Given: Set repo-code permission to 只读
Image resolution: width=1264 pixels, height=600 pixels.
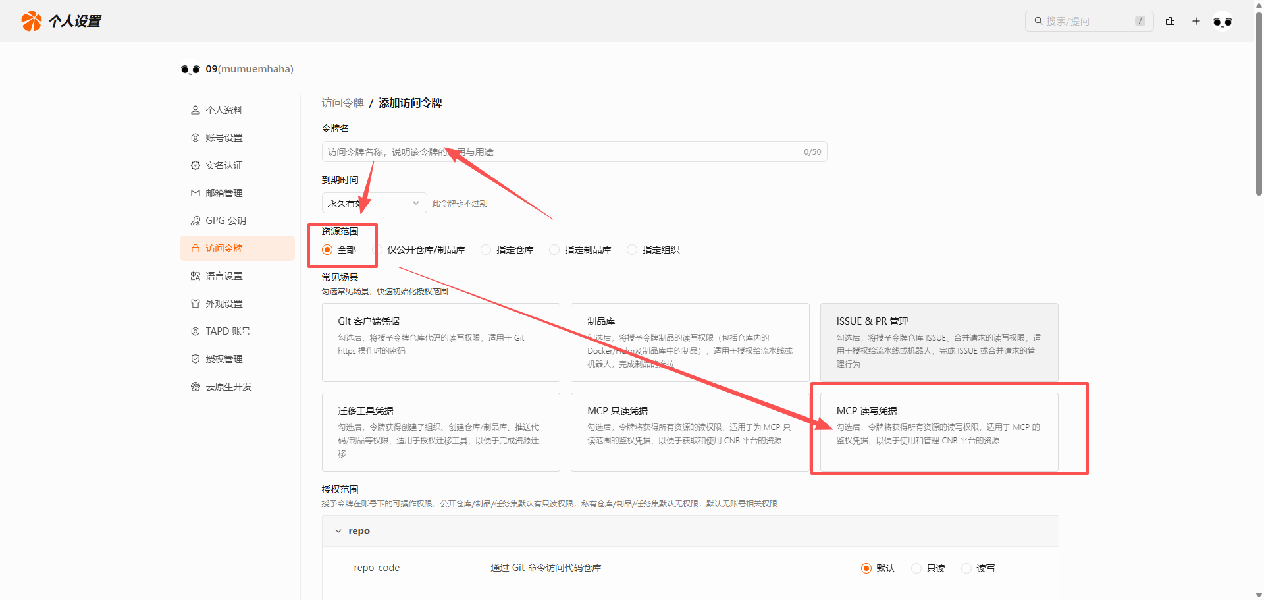Looking at the screenshot, I should tap(916, 568).
